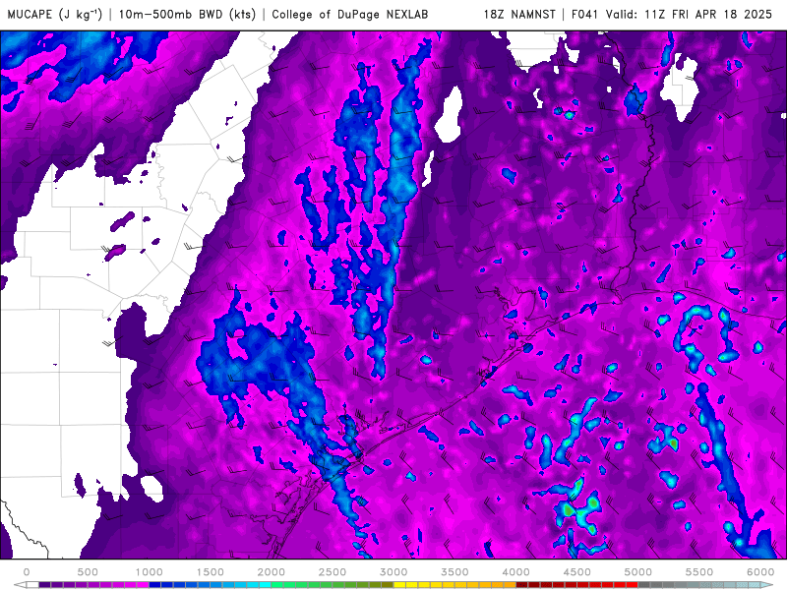Click the "MUCAPE (J kg⁻¹)" title text
This screenshot has width=787, height=590.
(55, 14)
